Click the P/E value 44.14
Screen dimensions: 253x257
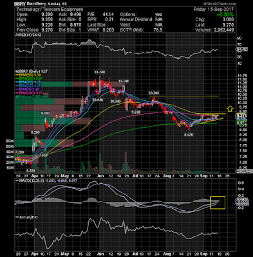point(109,15)
